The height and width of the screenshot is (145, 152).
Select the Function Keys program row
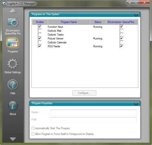tap(85, 27)
